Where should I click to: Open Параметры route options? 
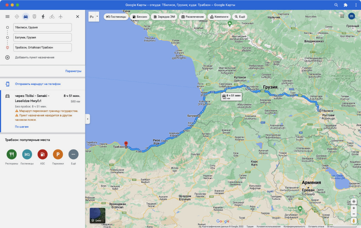(x=73, y=71)
